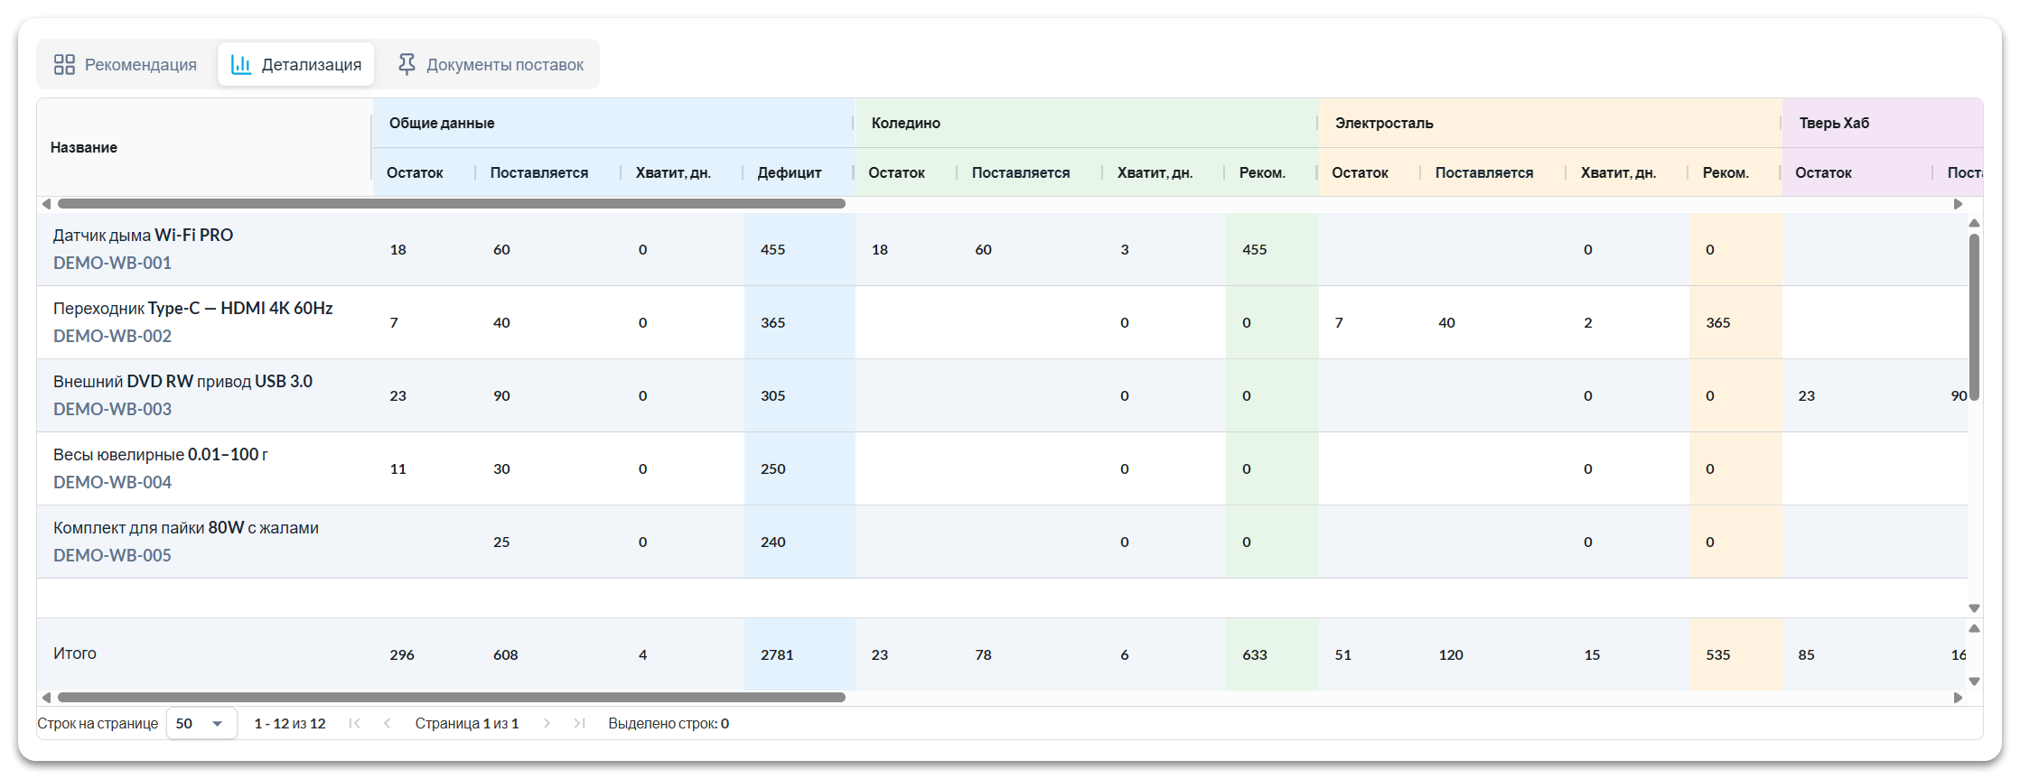Sort by Дефицит column header
The width and height of the screenshot is (2020, 779).
[x=789, y=172]
